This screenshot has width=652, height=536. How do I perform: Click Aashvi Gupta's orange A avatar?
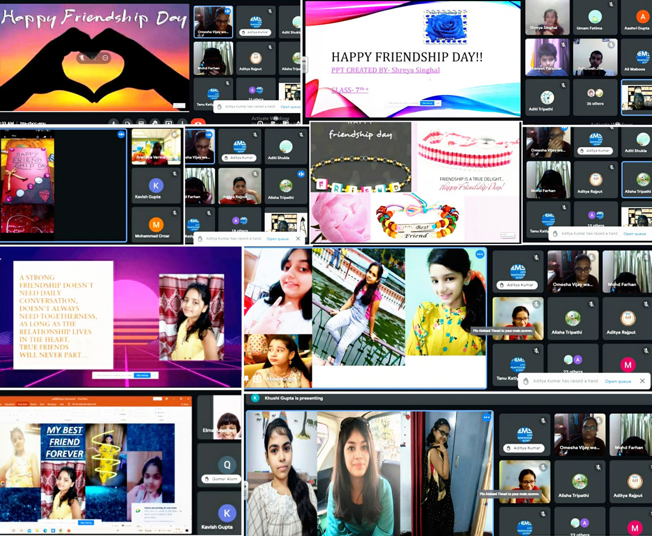(643, 16)
